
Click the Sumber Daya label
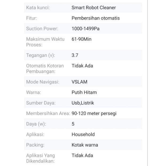pos(41,103)
